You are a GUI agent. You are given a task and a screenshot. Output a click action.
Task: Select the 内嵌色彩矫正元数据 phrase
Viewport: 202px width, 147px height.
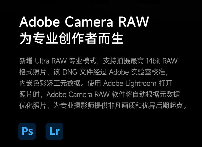tap(50, 83)
